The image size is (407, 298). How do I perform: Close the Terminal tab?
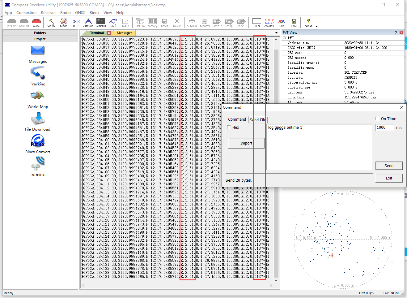pos(109,33)
